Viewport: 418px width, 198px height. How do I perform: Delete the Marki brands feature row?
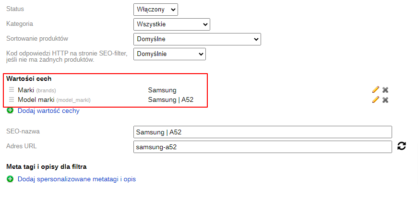coord(385,90)
